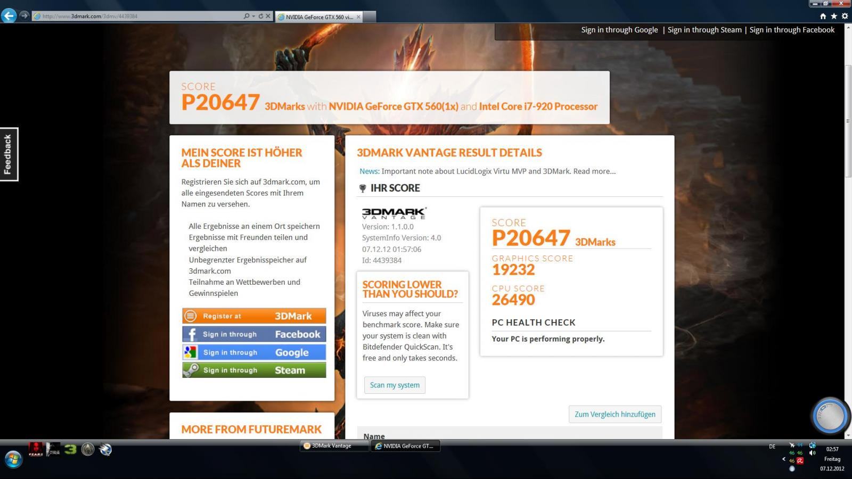Click the Sign in through Google button
Viewport: 852px width, 479px height.
[254, 352]
